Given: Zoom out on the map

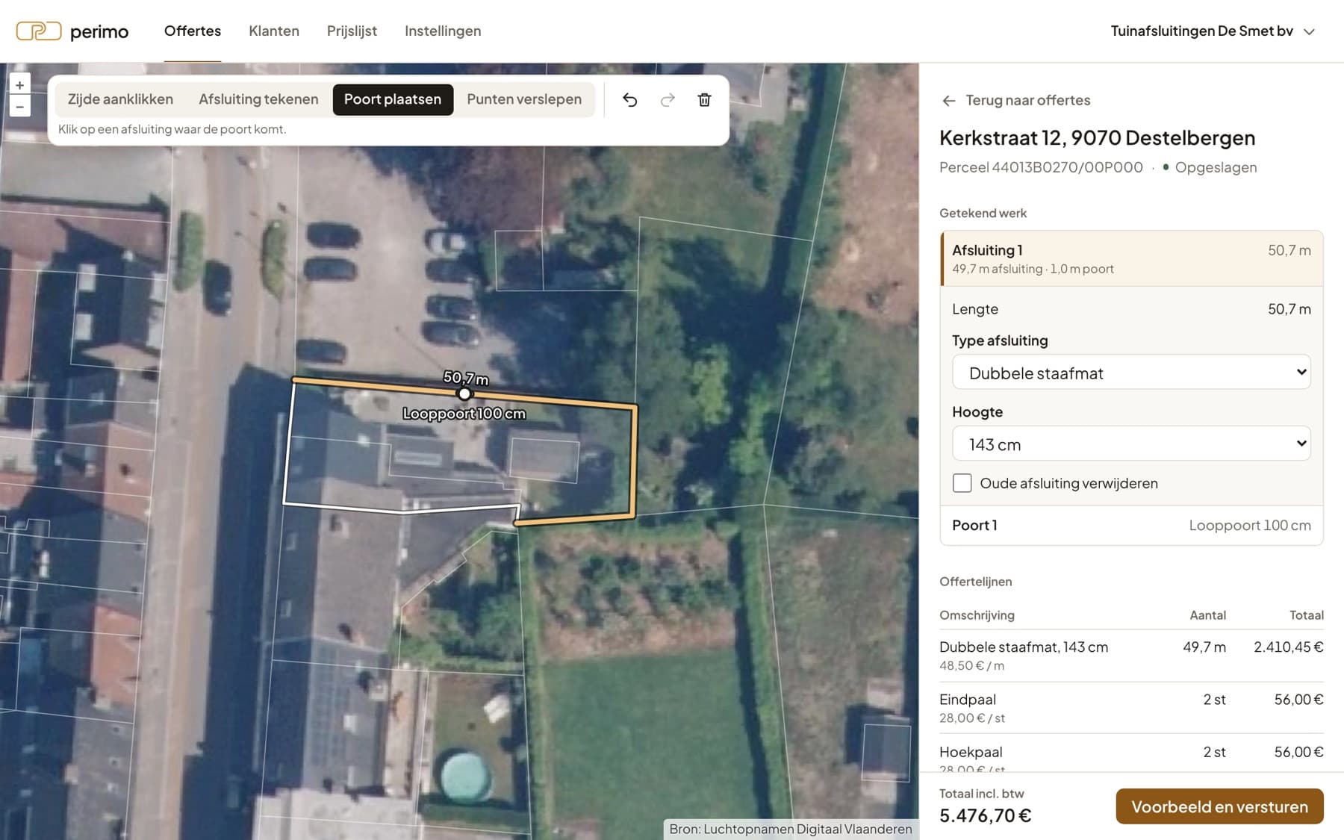Looking at the screenshot, I should (20, 107).
